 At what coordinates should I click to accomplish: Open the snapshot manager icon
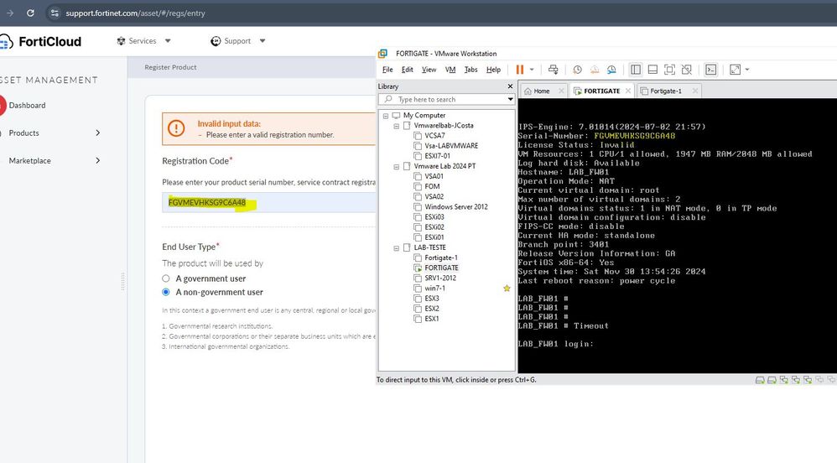tap(611, 70)
